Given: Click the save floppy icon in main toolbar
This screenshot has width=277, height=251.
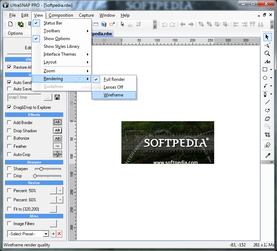Looking at the screenshot, I should click(x=21, y=24).
